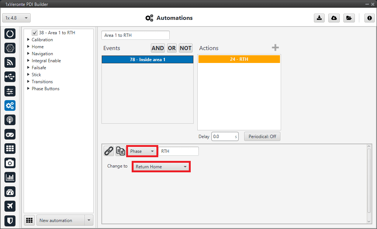Select the 24 - RTH action

[x=239, y=59]
